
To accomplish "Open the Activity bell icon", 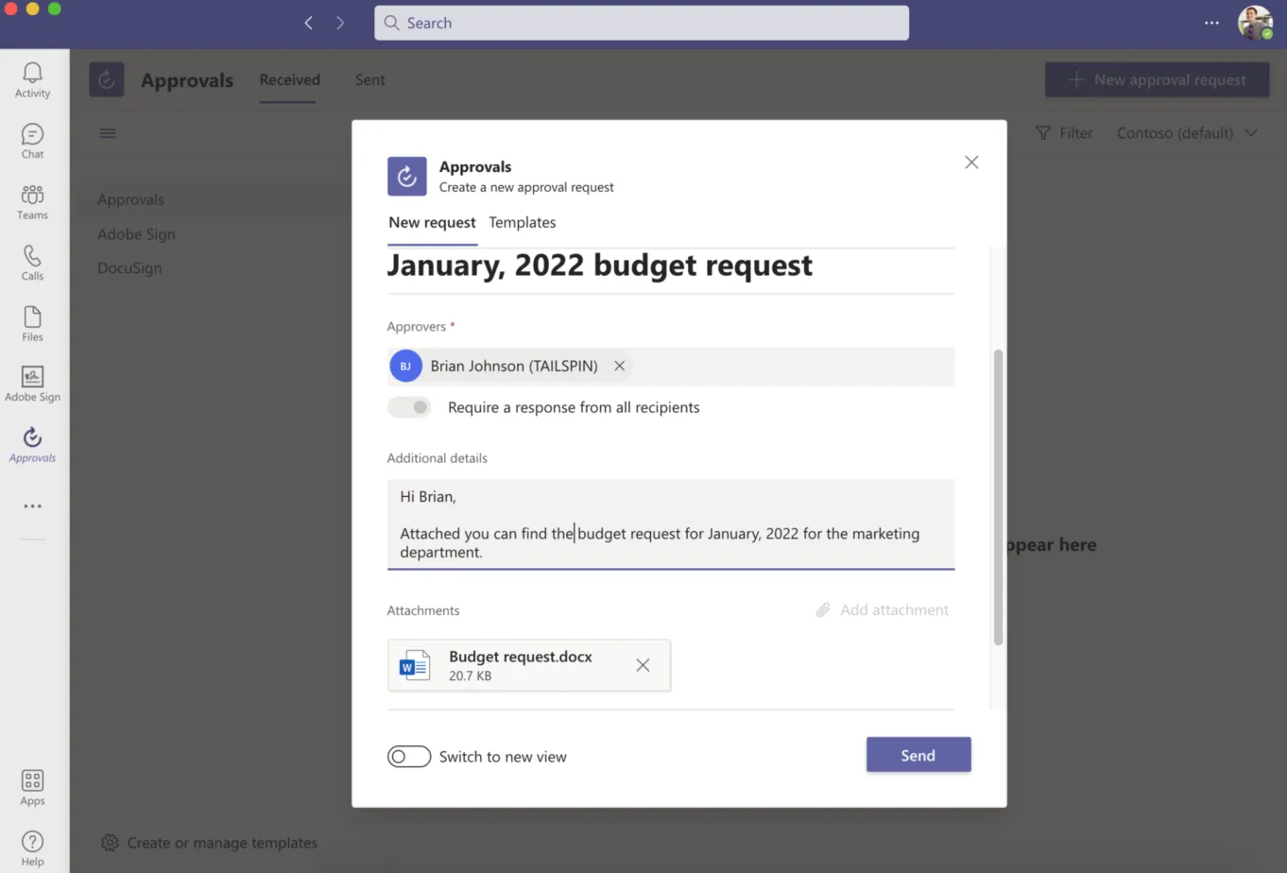I will point(32,73).
